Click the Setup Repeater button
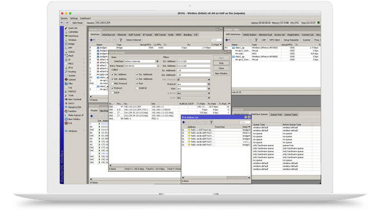Screen dimensions: 380x214 (291, 40)
